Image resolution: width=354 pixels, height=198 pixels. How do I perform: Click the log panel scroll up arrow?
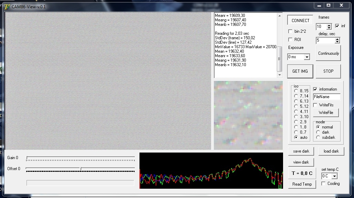coord(280,16)
